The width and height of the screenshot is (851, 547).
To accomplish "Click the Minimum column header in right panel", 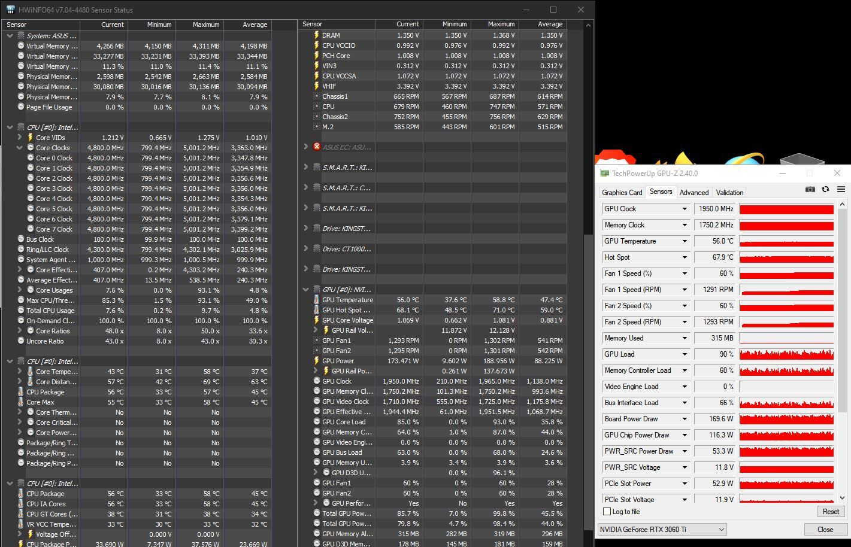I will [x=447, y=25].
